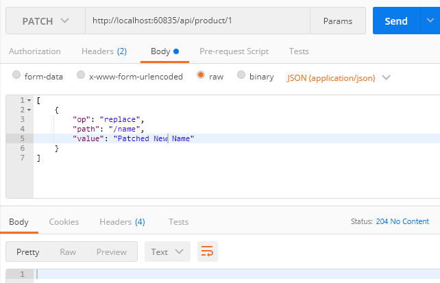Collapse the code fold arrow on line 2
Screen dimensions: 440x283
coord(29,110)
